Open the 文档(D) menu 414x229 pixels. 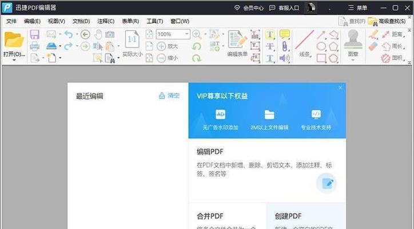(81, 21)
